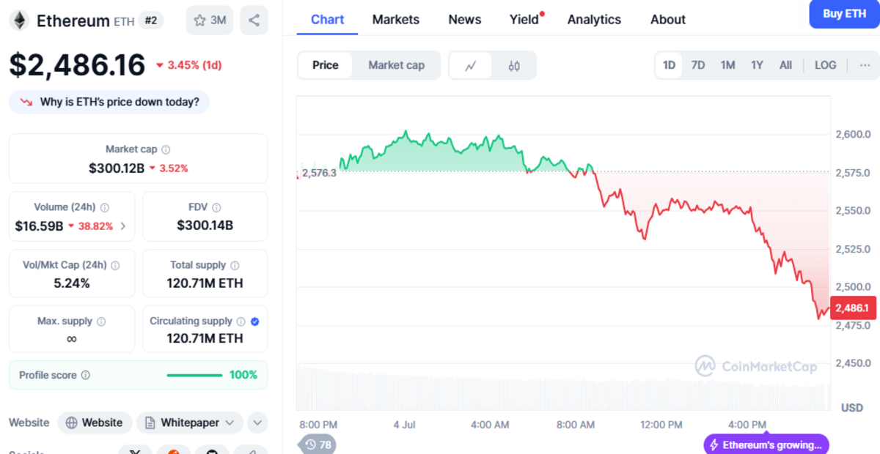Click the globe icon on Website
This screenshot has height=454, width=880.
tap(71, 423)
